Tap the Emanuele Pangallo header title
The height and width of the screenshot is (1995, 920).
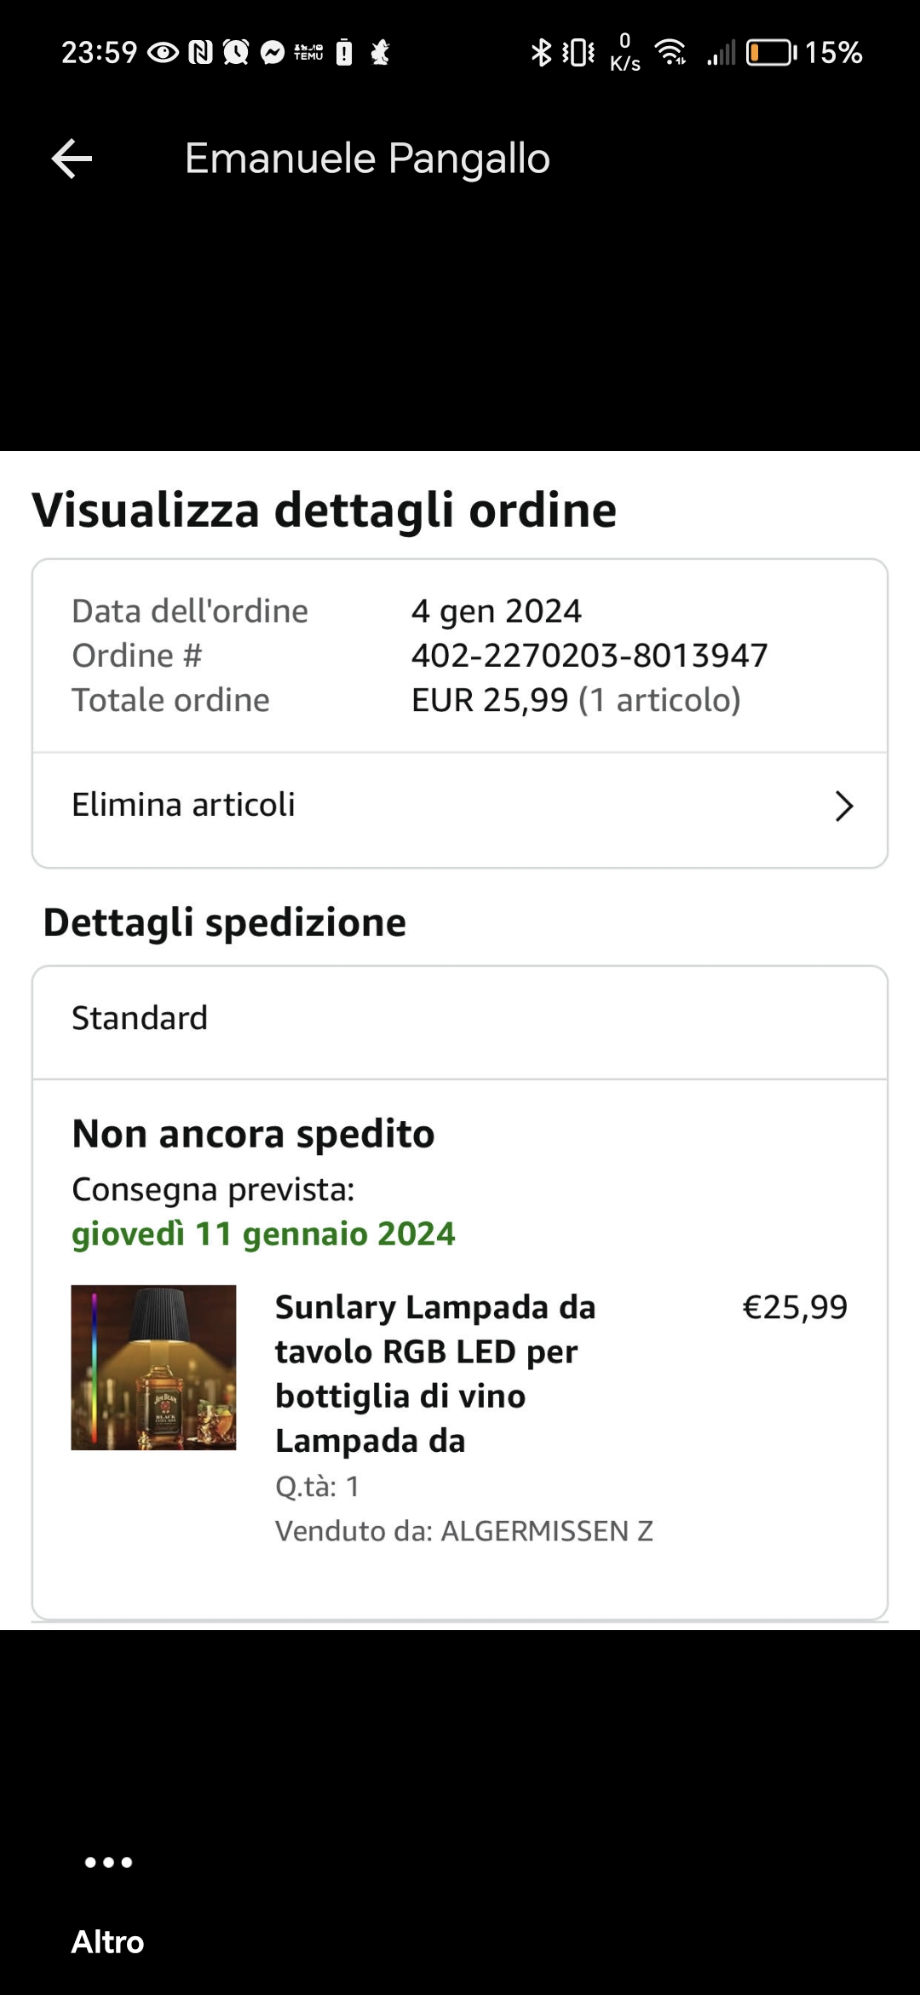(x=367, y=159)
